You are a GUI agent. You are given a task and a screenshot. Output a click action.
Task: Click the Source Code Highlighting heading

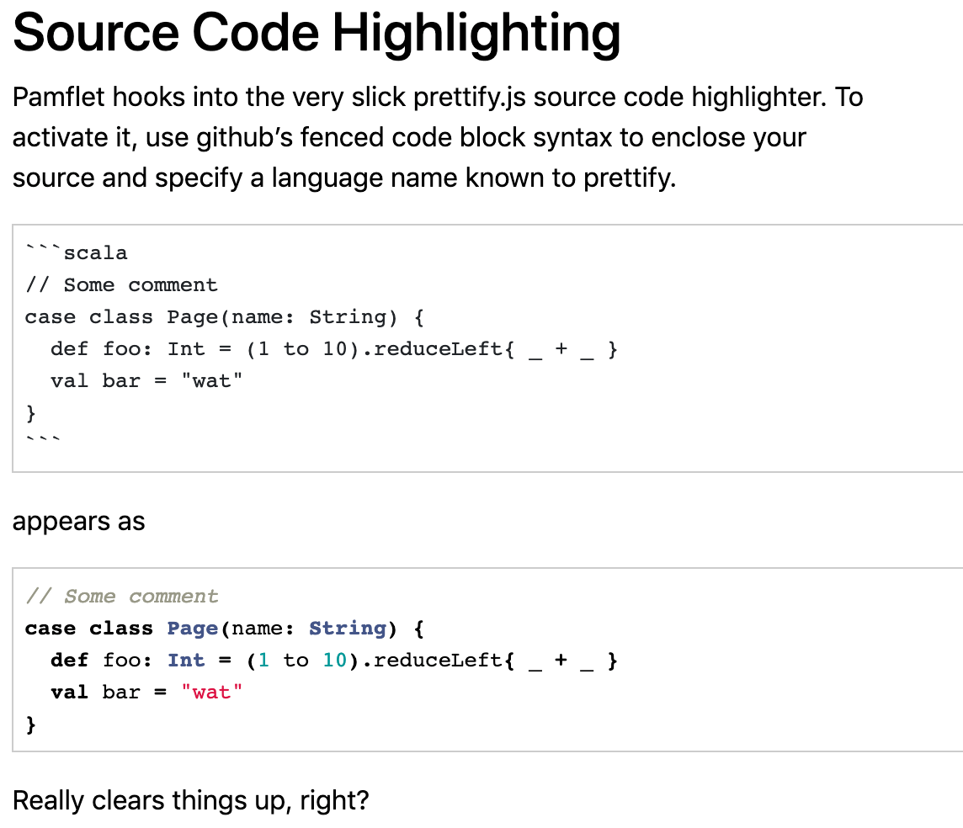317,33
